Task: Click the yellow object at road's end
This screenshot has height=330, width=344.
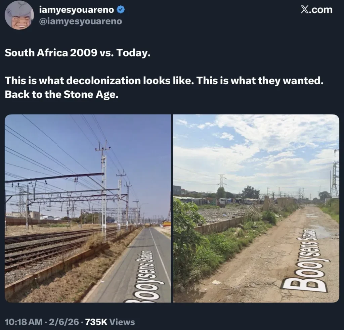Action: (166, 223)
